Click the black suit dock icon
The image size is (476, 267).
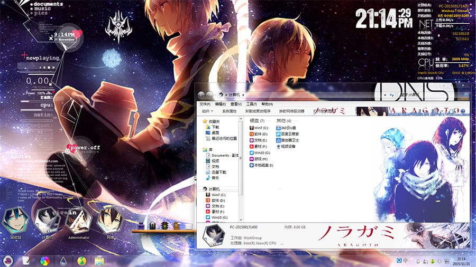[153, 225]
